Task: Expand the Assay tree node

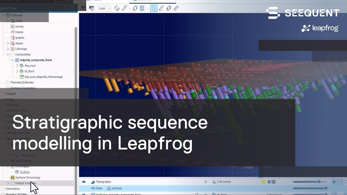Action: click(x=8, y=43)
